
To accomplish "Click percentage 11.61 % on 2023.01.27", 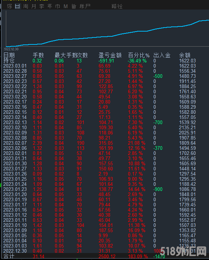I will (137, 169).
